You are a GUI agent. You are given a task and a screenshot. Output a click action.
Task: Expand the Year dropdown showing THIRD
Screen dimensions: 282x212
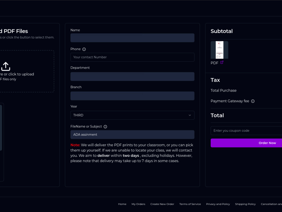tap(132, 115)
